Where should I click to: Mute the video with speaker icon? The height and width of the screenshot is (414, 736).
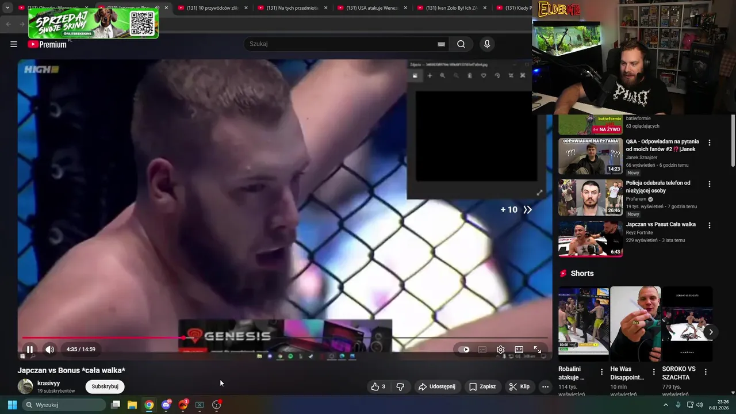pyautogui.click(x=50, y=349)
